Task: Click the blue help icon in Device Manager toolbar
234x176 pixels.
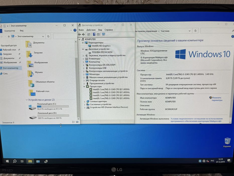Action: (94, 34)
